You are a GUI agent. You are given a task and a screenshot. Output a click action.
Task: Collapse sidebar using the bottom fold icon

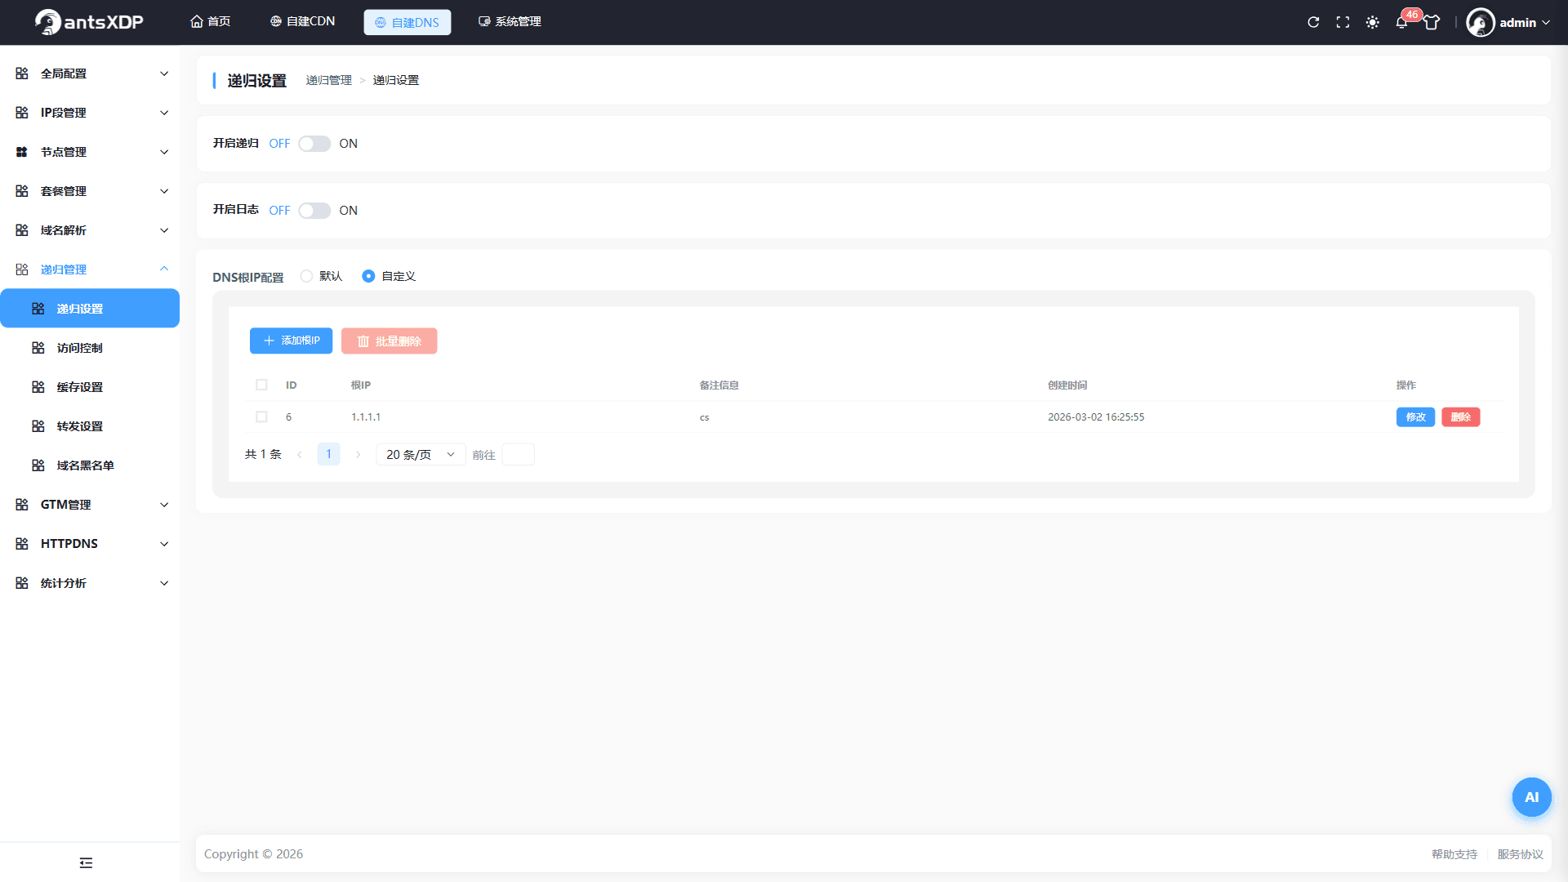tap(86, 862)
